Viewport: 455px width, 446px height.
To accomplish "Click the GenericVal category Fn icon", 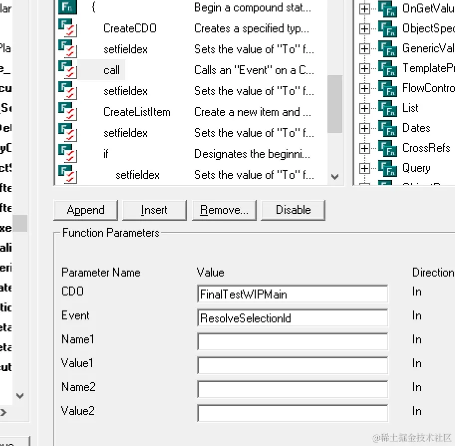I will [x=388, y=48].
